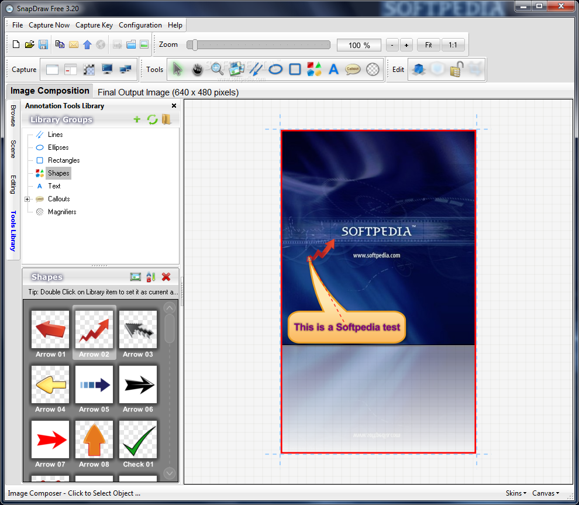Open the File menu
This screenshot has height=505, width=579.
click(18, 25)
